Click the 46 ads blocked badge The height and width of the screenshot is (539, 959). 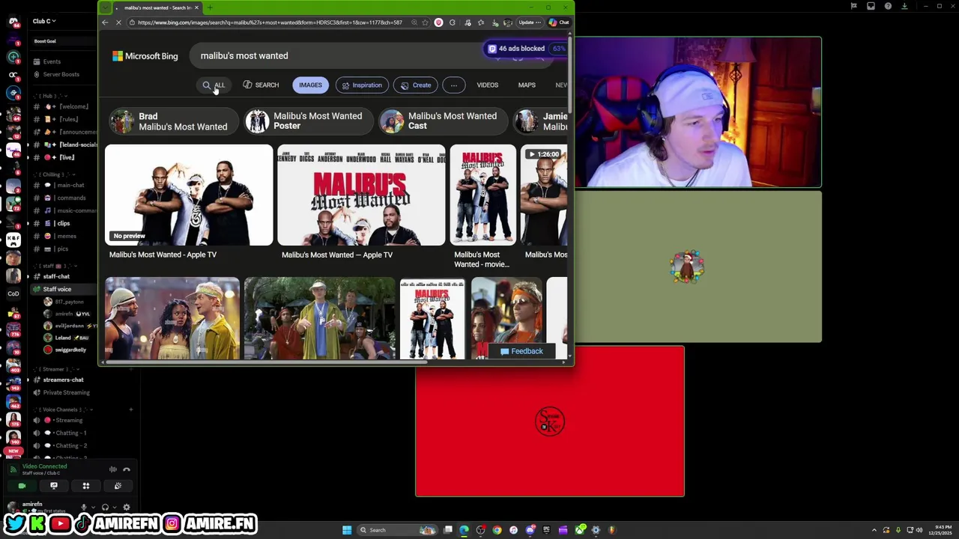click(x=524, y=49)
